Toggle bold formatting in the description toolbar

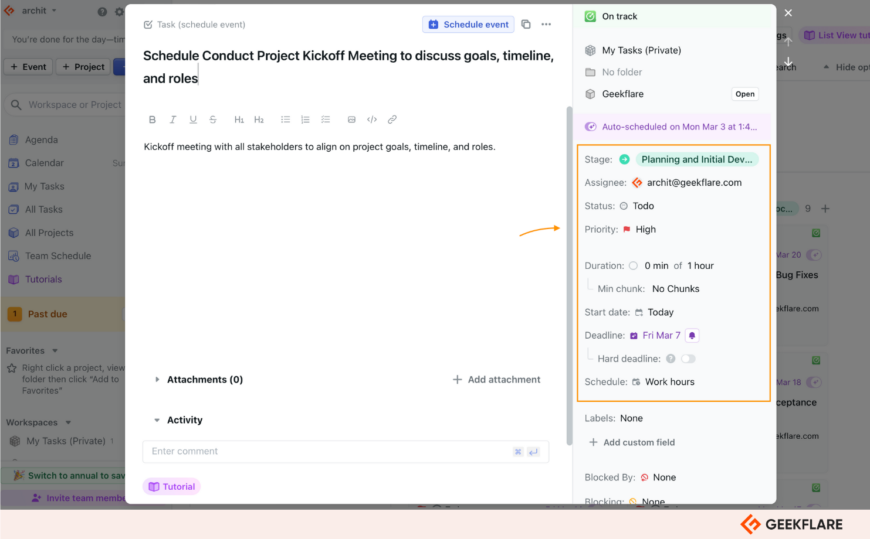pyautogui.click(x=152, y=120)
